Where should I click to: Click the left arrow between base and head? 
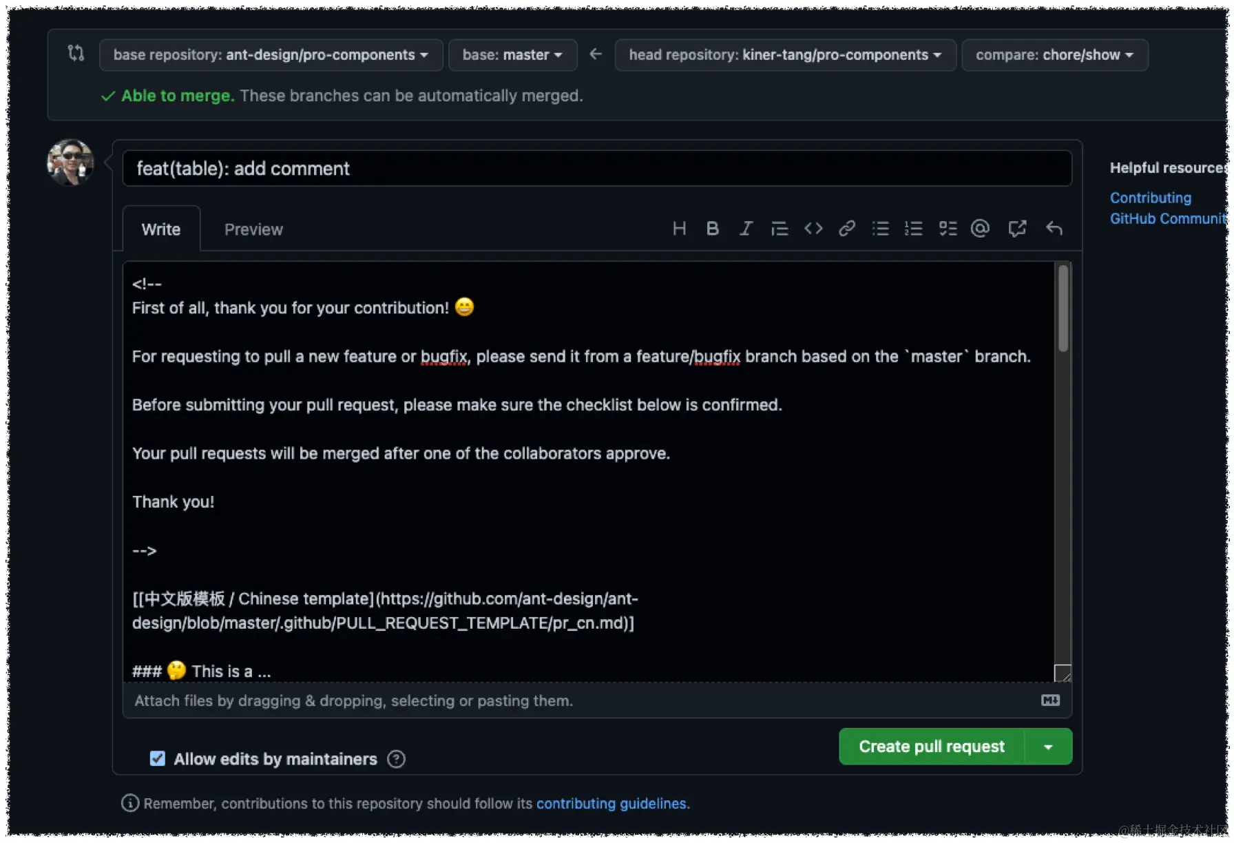coord(596,54)
